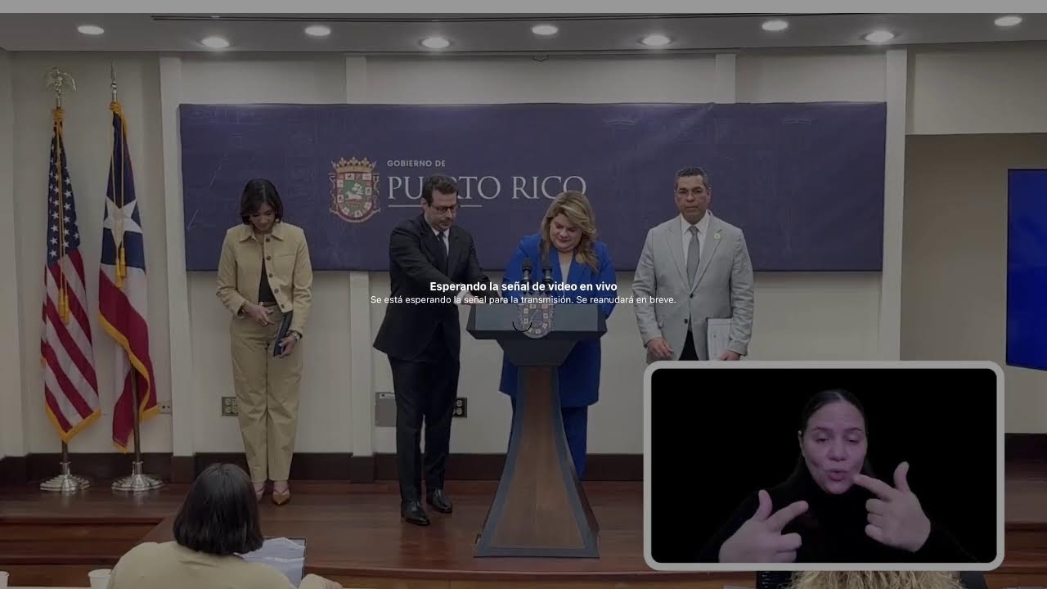Click the "Esperando la señal de video en vivo" heading
The height and width of the screenshot is (589, 1047).
[x=523, y=286]
